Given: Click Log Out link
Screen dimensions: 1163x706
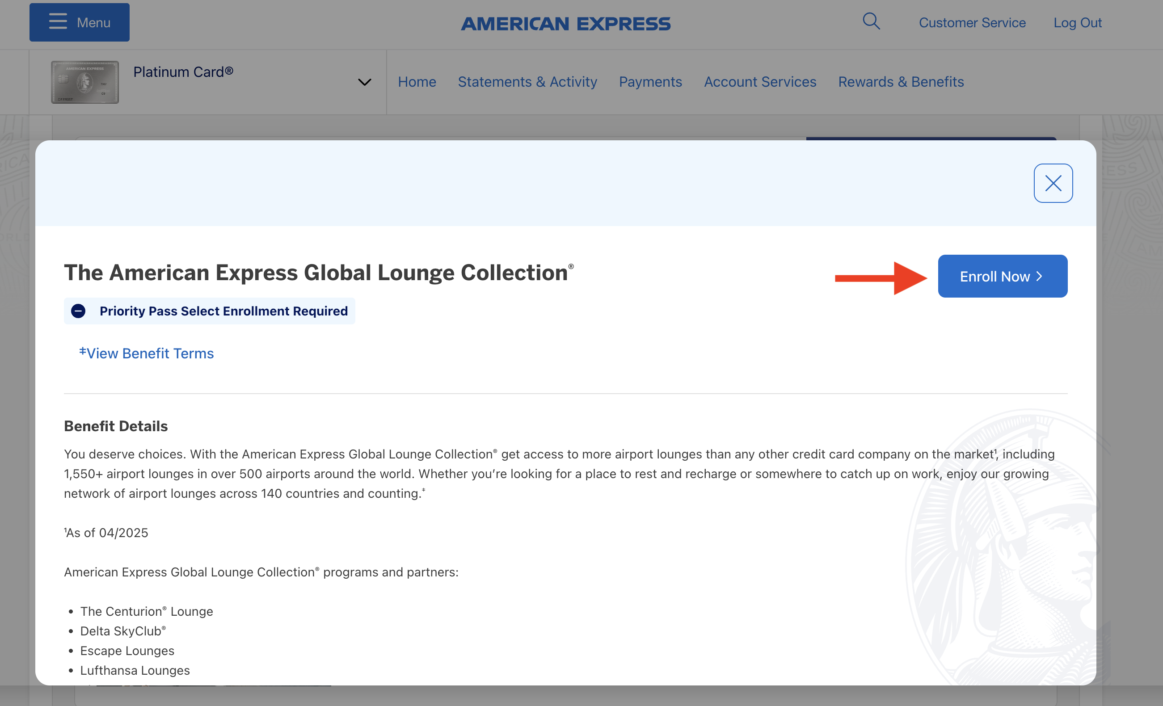Looking at the screenshot, I should [1078, 23].
